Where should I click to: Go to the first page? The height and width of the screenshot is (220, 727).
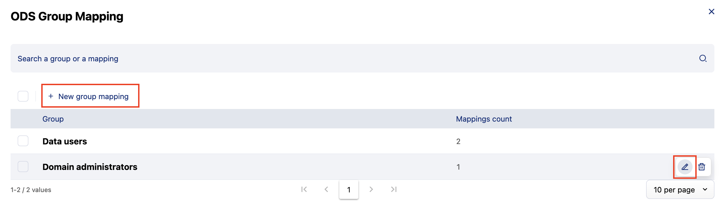tap(304, 189)
